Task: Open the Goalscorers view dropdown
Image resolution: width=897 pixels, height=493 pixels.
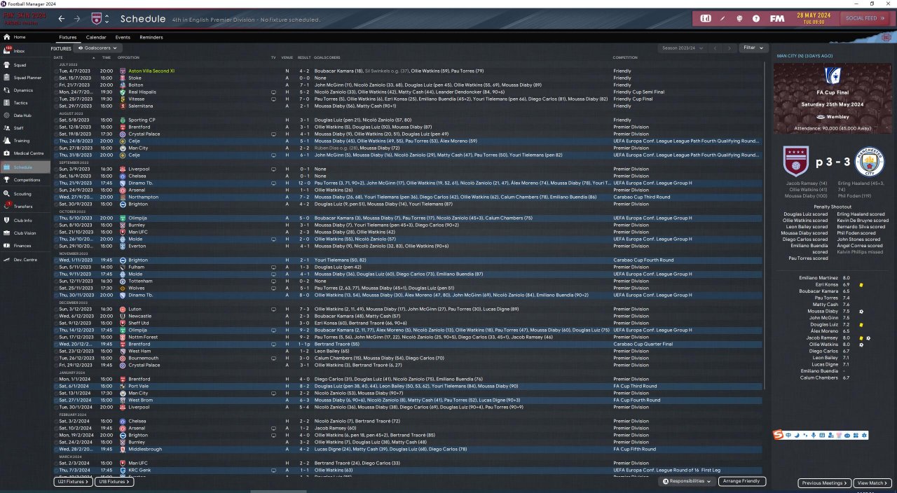Action: [x=97, y=48]
